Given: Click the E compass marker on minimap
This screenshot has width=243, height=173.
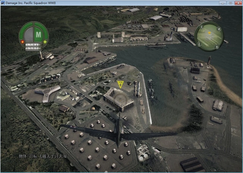Looking at the screenshot, I should coord(199,45).
